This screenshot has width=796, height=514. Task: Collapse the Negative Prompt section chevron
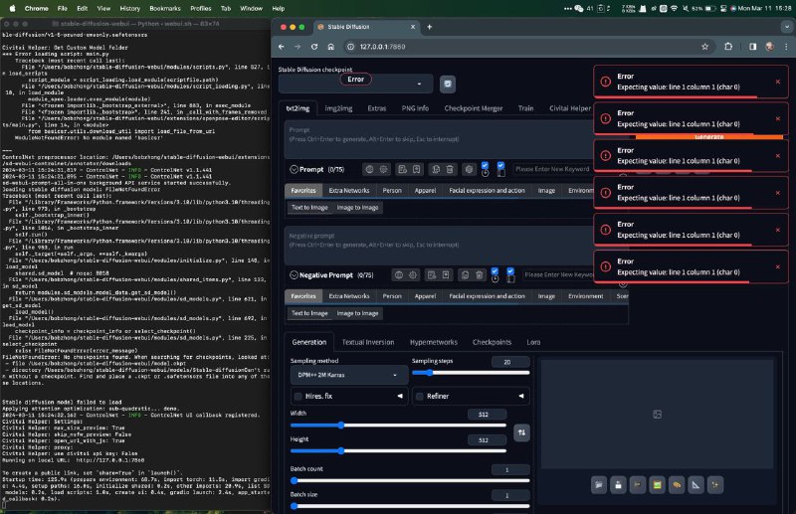(x=294, y=275)
